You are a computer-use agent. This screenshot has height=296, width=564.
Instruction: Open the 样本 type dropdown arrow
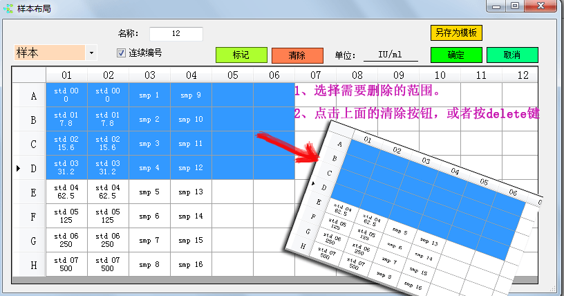click(x=91, y=53)
